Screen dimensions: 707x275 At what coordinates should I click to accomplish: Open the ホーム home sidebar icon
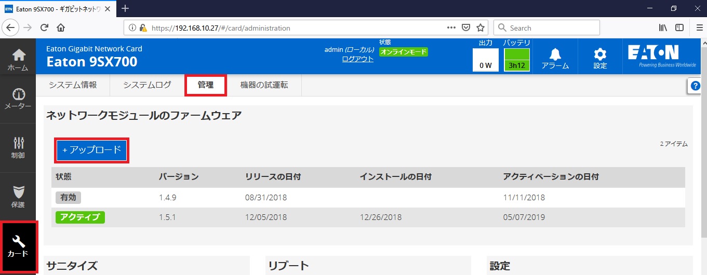[18, 60]
